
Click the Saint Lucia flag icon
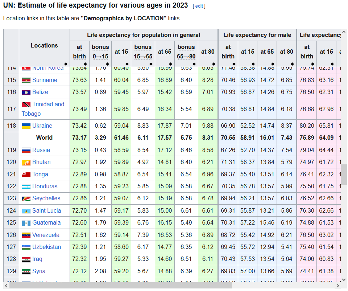click(26, 211)
